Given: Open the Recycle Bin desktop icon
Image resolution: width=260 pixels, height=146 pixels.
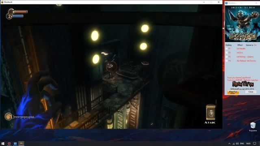Looking at the screenshot, I should tap(253, 127).
